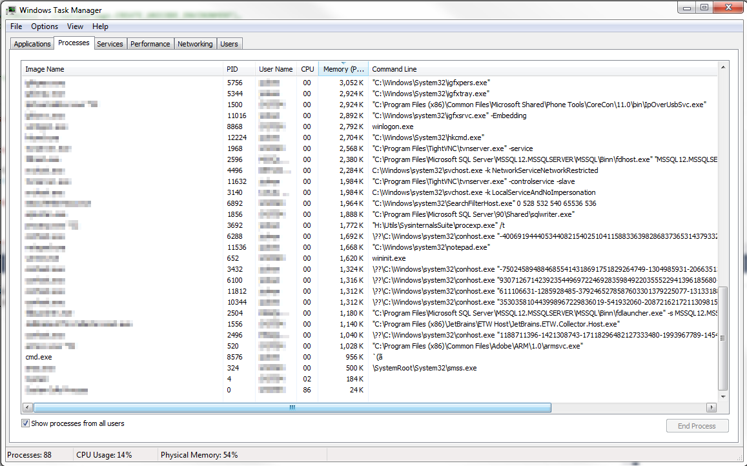Click the horizontal scrollbar thumb

(x=292, y=407)
